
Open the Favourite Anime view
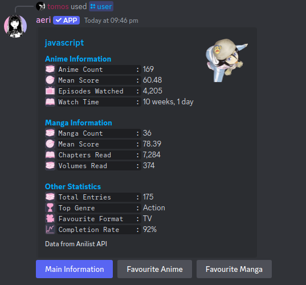[x=154, y=269]
